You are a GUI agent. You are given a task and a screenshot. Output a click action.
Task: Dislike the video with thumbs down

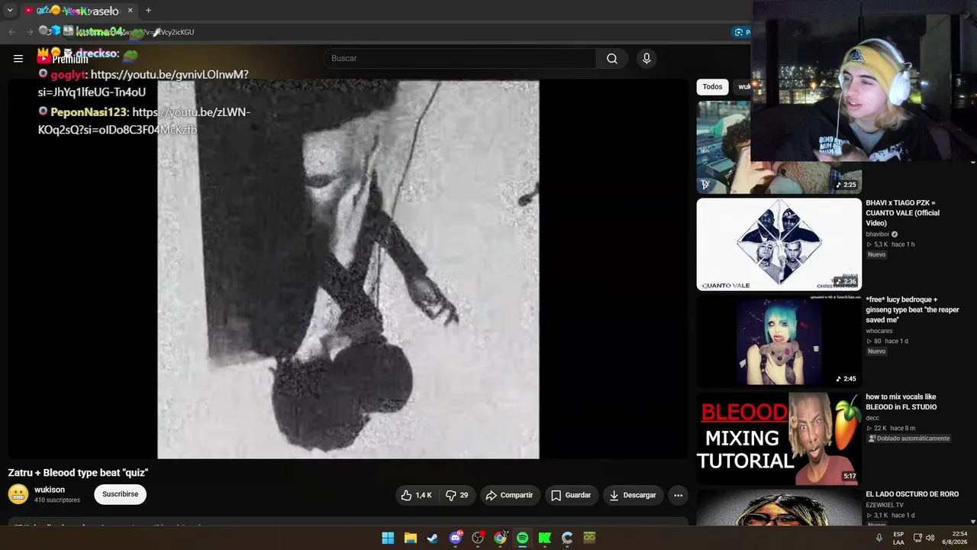click(x=456, y=495)
